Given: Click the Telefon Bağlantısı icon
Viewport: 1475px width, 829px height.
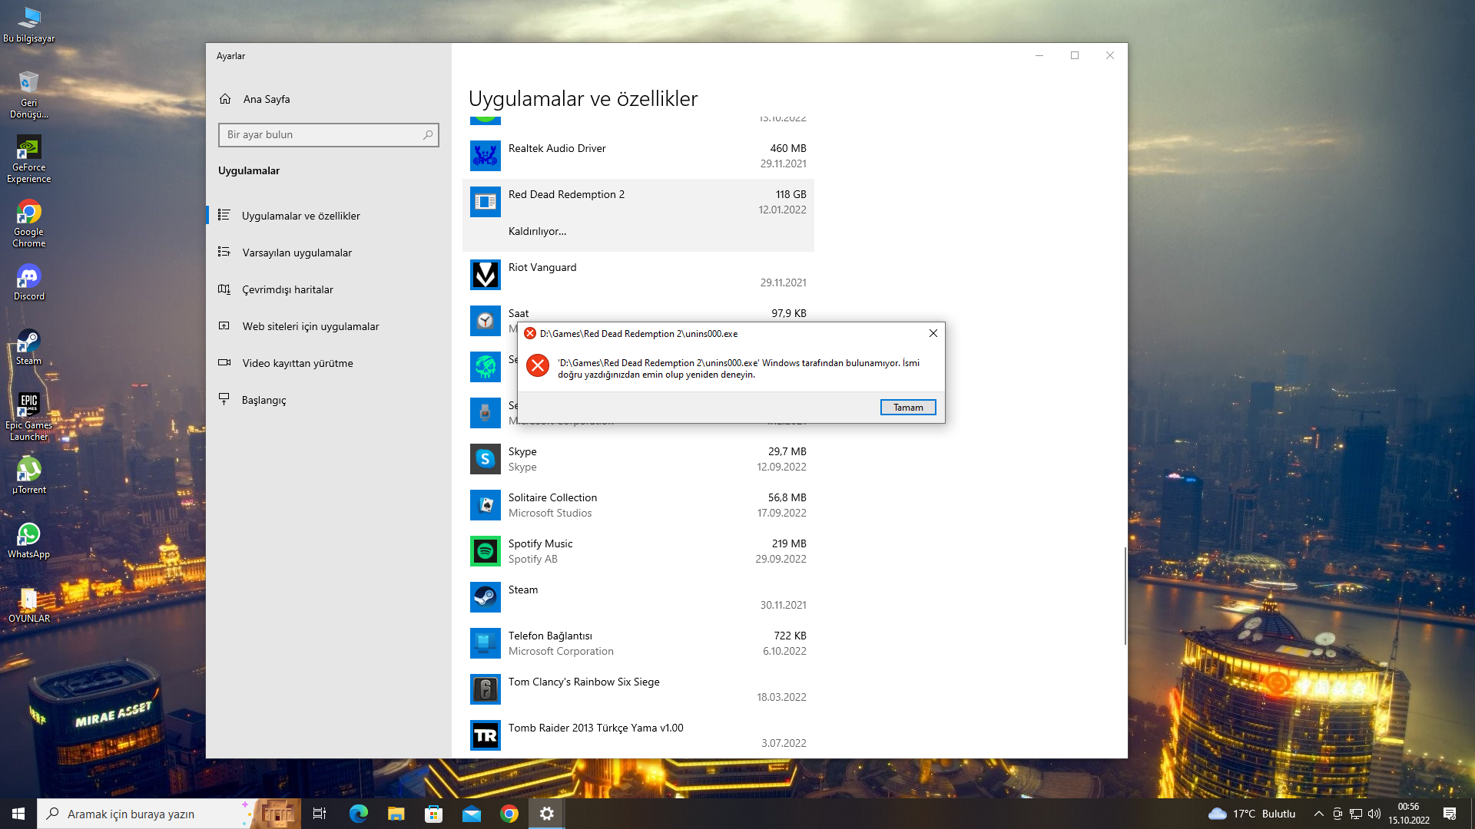Looking at the screenshot, I should pyautogui.click(x=486, y=643).
